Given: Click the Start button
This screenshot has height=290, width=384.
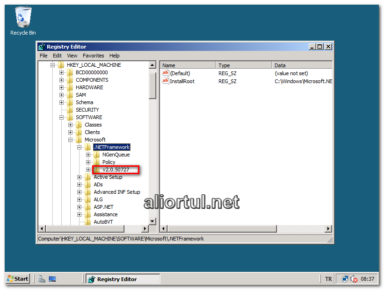Looking at the screenshot, I should (18, 279).
